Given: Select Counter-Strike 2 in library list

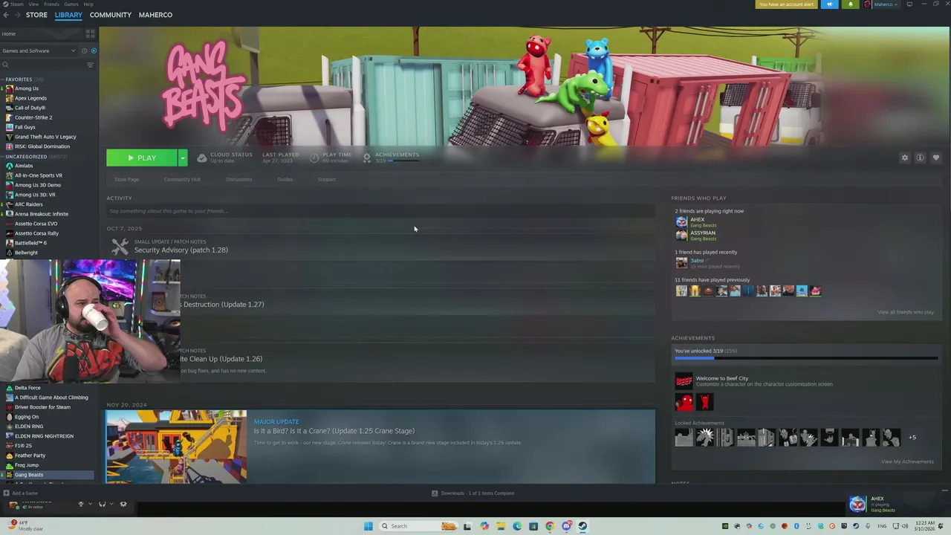Looking at the screenshot, I should click(x=33, y=117).
